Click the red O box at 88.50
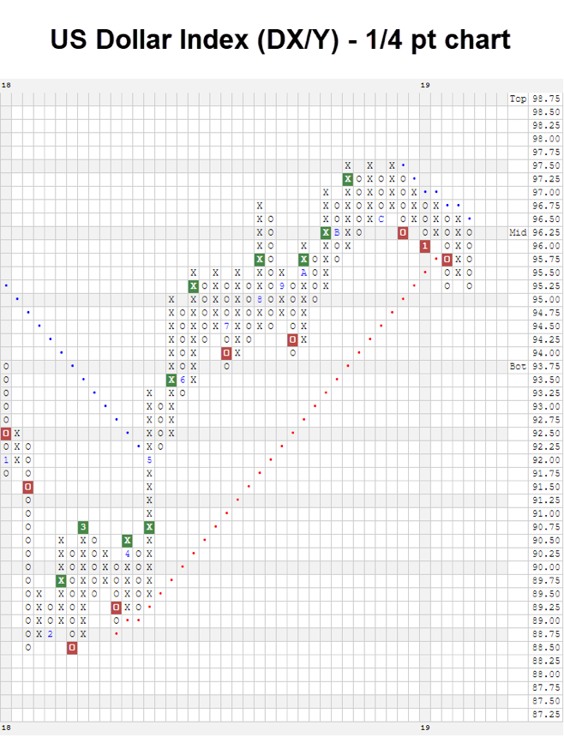This screenshot has height=737, width=564. (x=72, y=647)
